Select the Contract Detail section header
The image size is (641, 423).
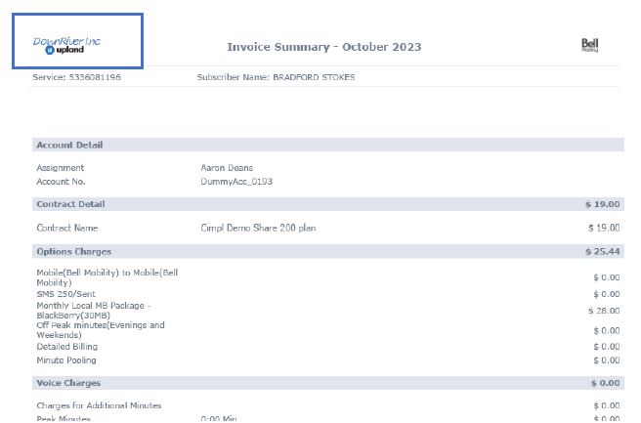point(70,204)
